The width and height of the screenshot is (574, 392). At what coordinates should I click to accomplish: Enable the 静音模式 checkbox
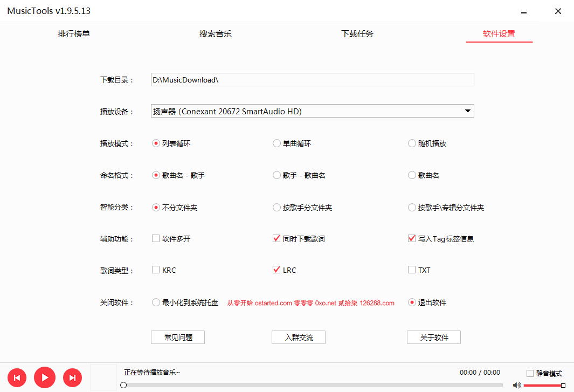click(x=530, y=373)
